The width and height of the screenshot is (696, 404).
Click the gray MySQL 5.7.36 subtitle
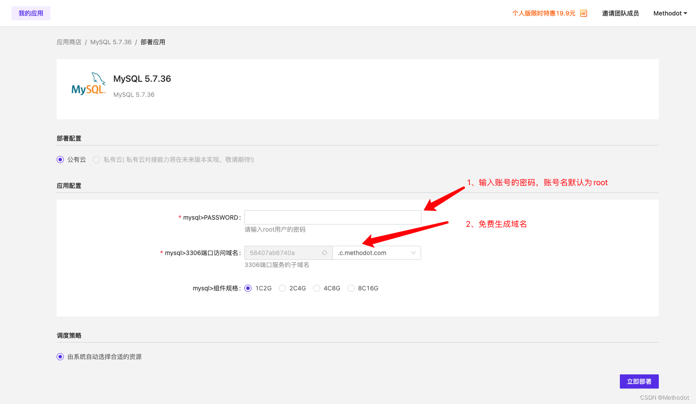(x=134, y=95)
